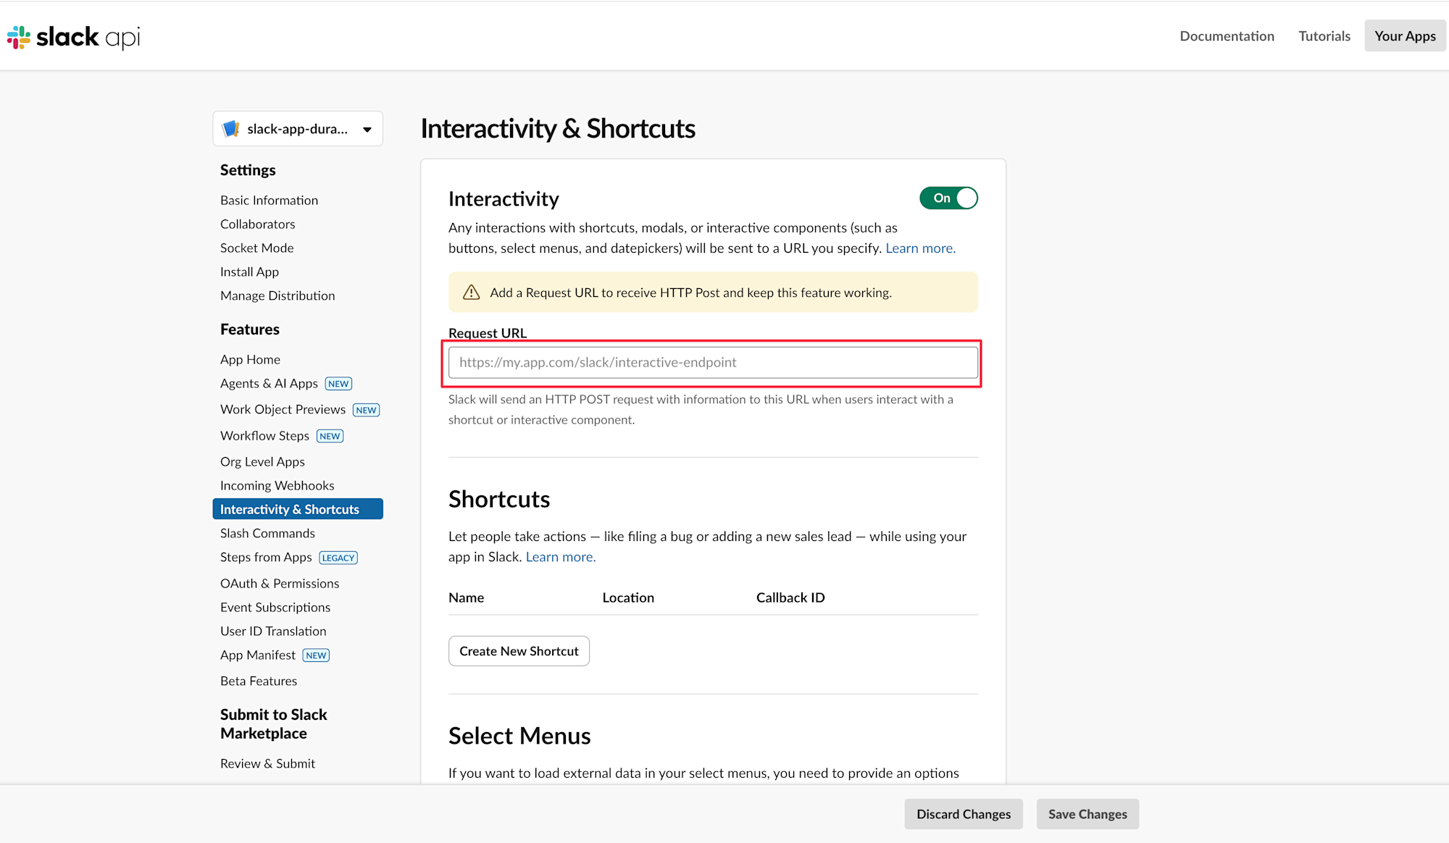The height and width of the screenshot is (843, 1449).
Task: Open Event Subscriptions settings
Action: pos(275,607)
